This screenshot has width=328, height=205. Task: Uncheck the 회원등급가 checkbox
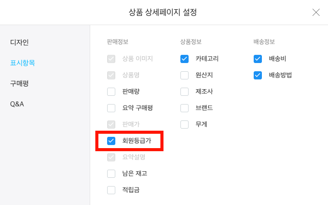pyautogui.click(x=111, y=140)
